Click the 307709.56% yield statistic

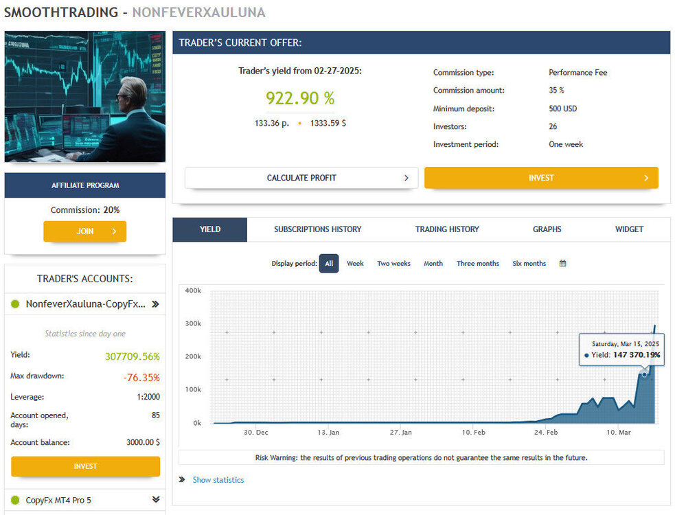(132, 356)
